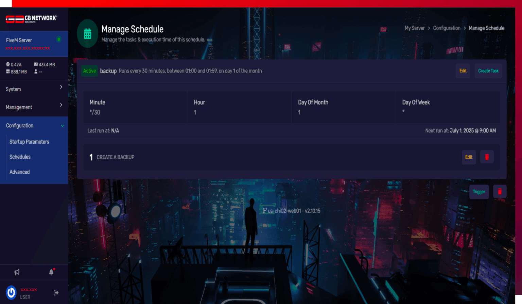
Task: Expand the Management menu chevron
Action: click(x=62, y=105)
